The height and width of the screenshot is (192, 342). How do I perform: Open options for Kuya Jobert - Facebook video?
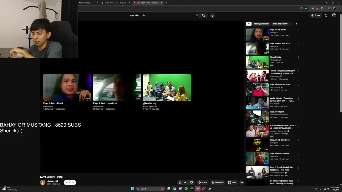point(299,140)
